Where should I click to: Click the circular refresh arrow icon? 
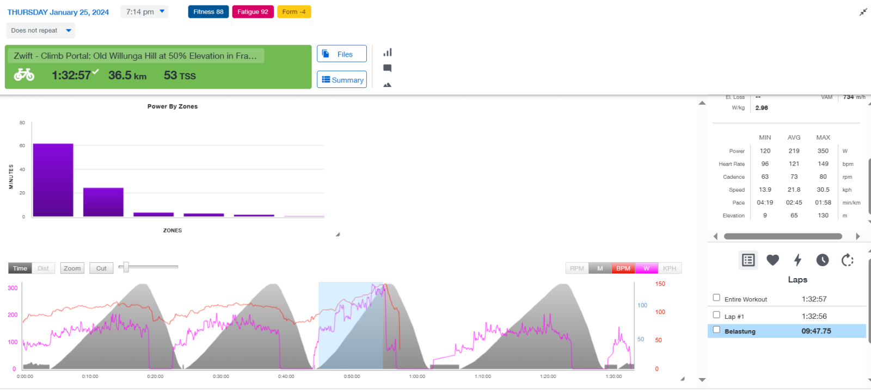[x=847, y=260]
